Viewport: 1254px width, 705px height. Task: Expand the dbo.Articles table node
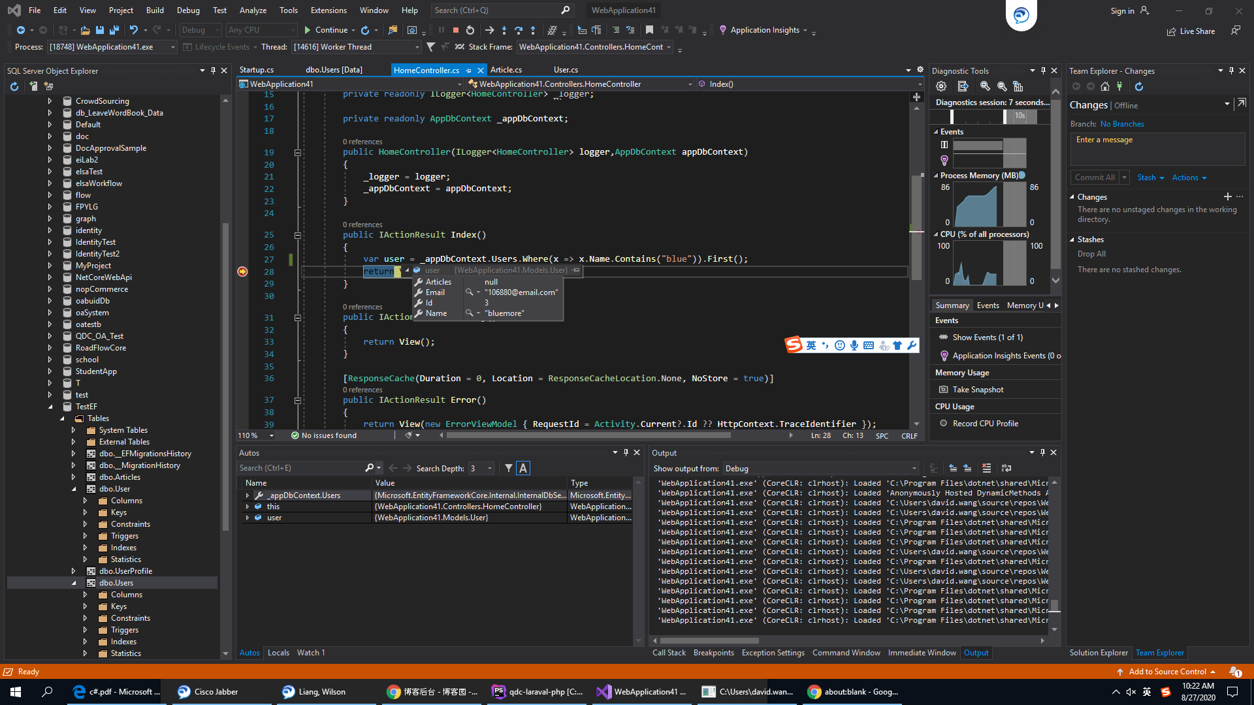point(74,477)
